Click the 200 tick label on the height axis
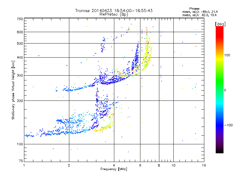Screen dimensions: 240x180 coord(20,101)
